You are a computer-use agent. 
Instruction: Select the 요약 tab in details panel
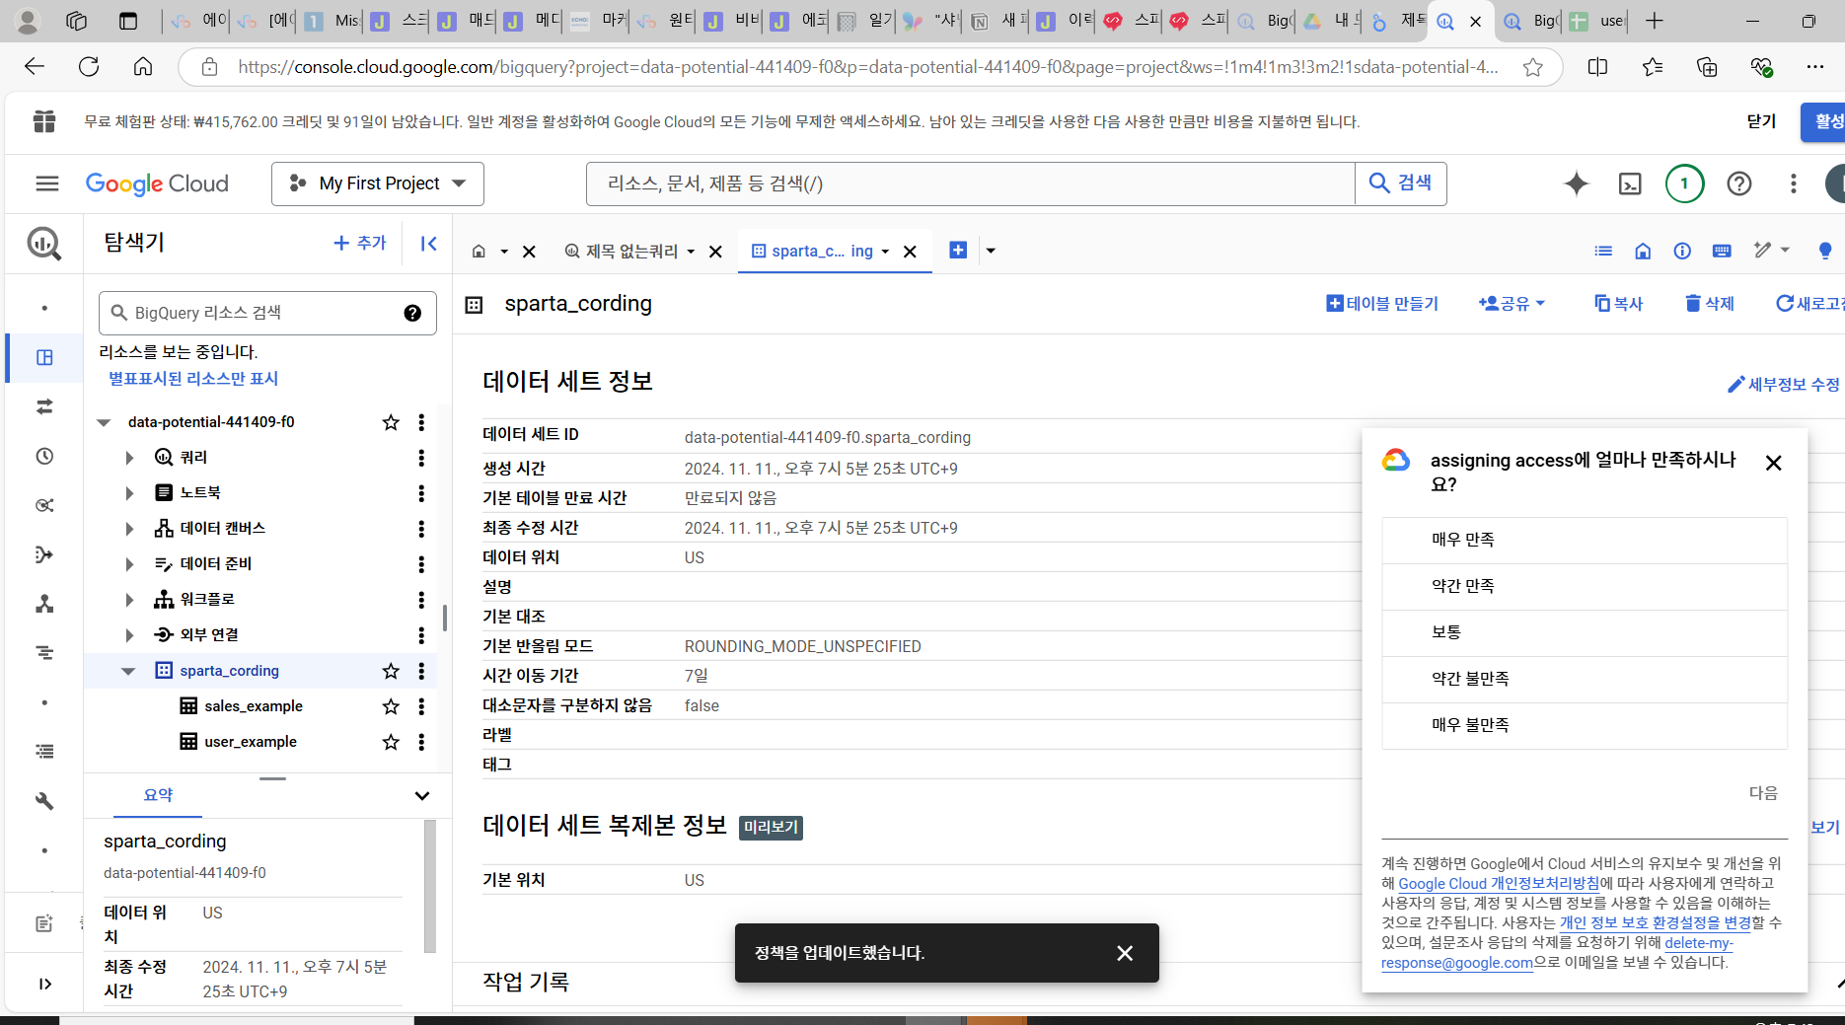(x=158, y=795)
